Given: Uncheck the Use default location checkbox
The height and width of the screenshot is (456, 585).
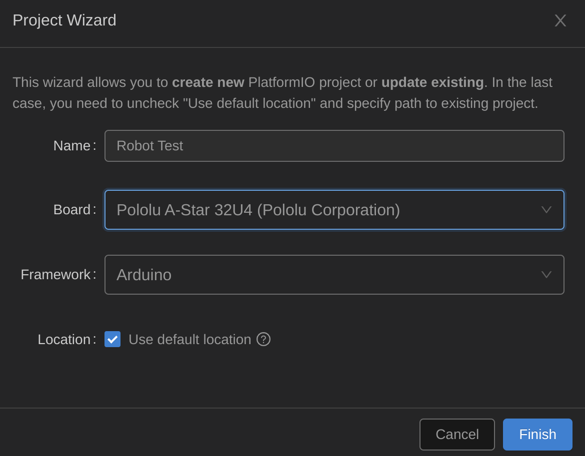Looking at the screenshot, I should (x=112, y=339).
